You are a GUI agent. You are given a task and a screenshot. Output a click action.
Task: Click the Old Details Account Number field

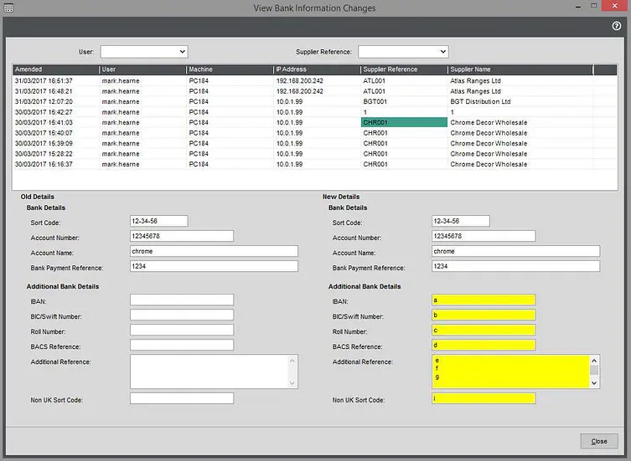click(x=182, y=236)
